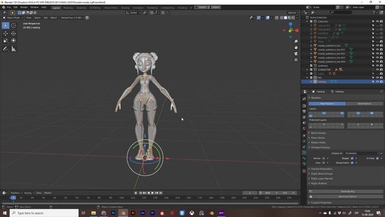Select the Rotate tool

[x=13, y=34]
